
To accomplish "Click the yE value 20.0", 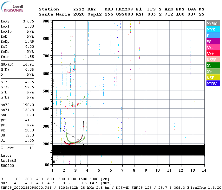I will pos(29,130).
